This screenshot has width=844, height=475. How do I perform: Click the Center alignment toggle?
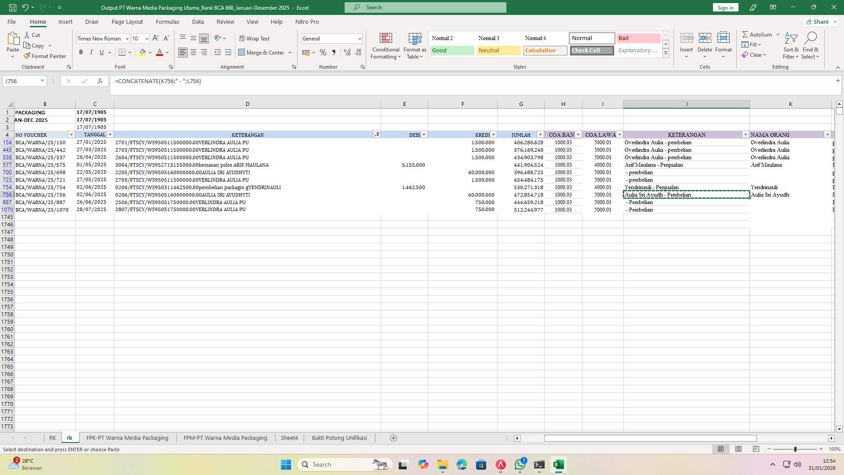[193, 52]
